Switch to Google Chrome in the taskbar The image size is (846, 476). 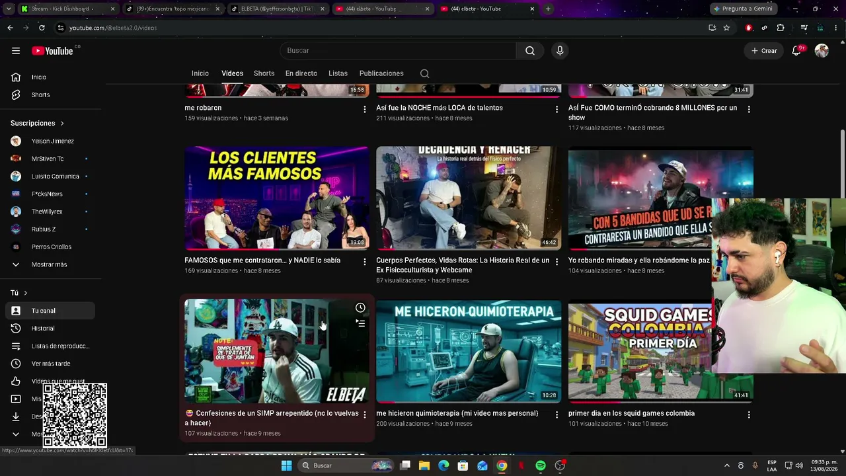pos(502,465)
